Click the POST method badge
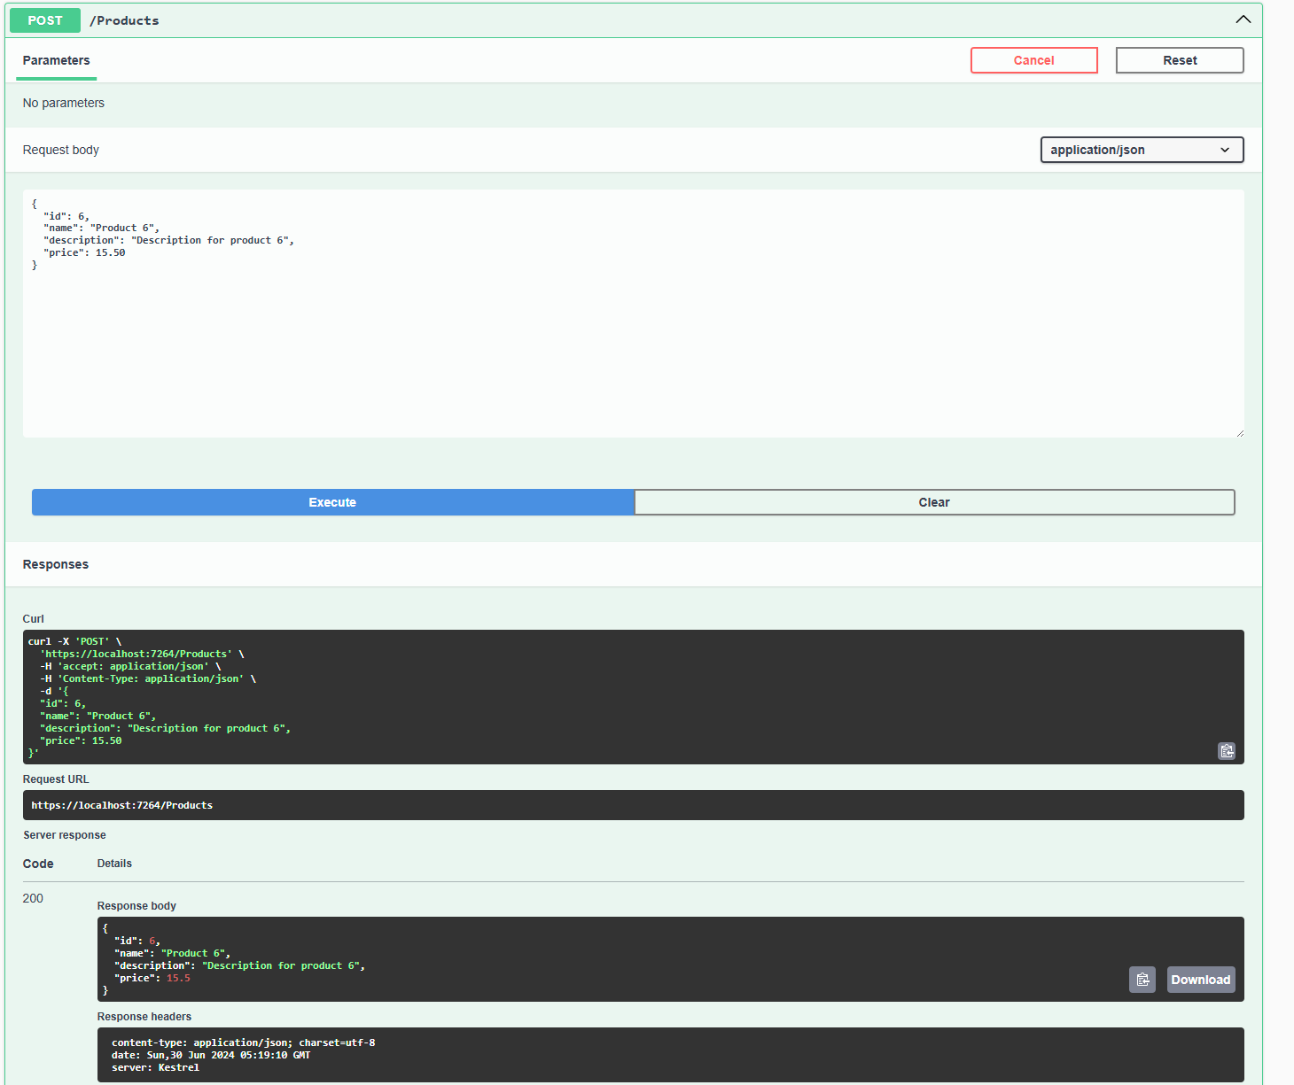The width and height of the screenshot is (1294, 1085). point(45,20)
